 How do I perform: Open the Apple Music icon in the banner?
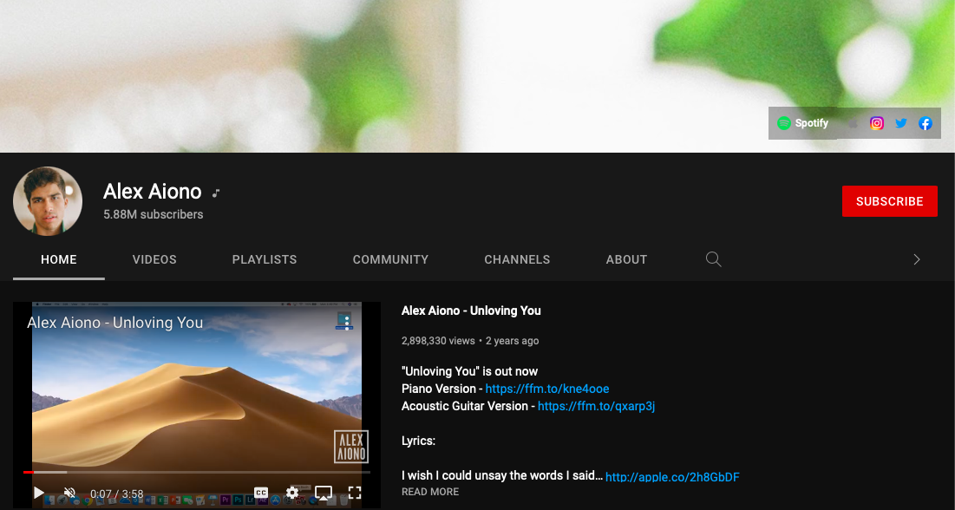point(854,124)
